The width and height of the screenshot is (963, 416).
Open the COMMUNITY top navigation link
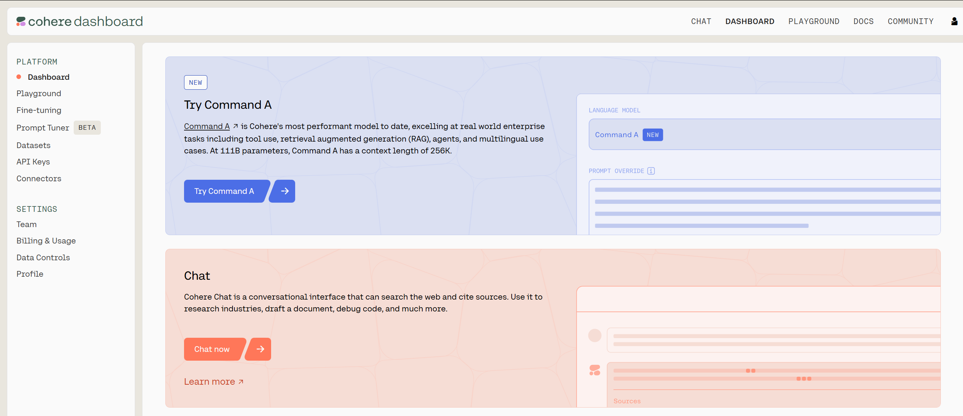[x=910, y=21]
